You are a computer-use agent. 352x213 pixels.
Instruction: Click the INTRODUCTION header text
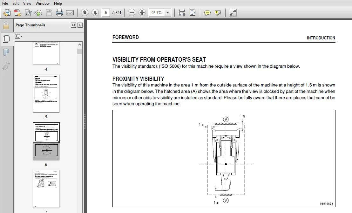pyautogui.click(x=321, y=38)
